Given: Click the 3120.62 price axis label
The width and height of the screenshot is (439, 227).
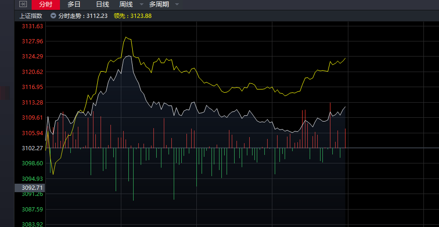Looking at the screenshot, I should tap(33, 72).
